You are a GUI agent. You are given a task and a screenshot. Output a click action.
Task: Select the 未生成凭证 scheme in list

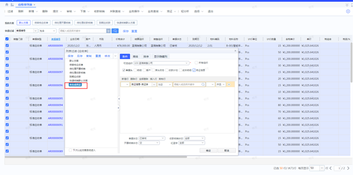[75, 85]
